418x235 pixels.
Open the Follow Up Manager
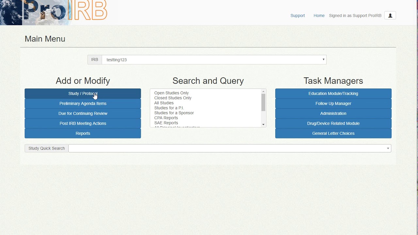pos(333,103)
